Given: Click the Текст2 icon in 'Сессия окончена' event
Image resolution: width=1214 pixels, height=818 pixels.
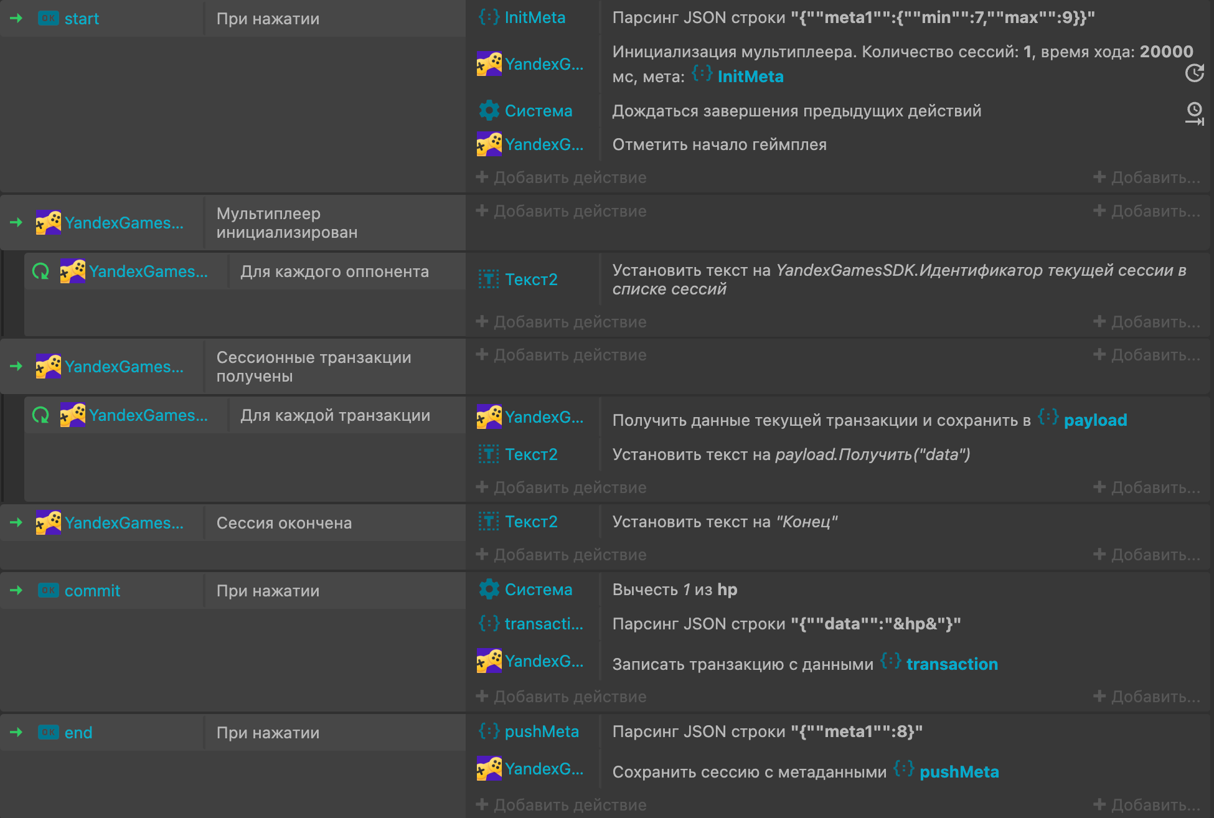Looking at the screenshot, I should pos(489,522).
